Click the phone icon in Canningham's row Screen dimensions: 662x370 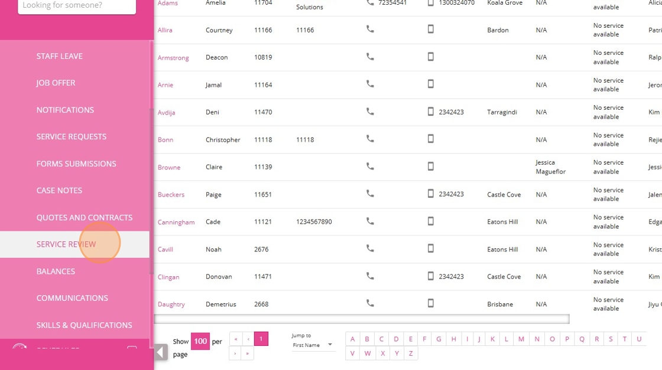370,221
